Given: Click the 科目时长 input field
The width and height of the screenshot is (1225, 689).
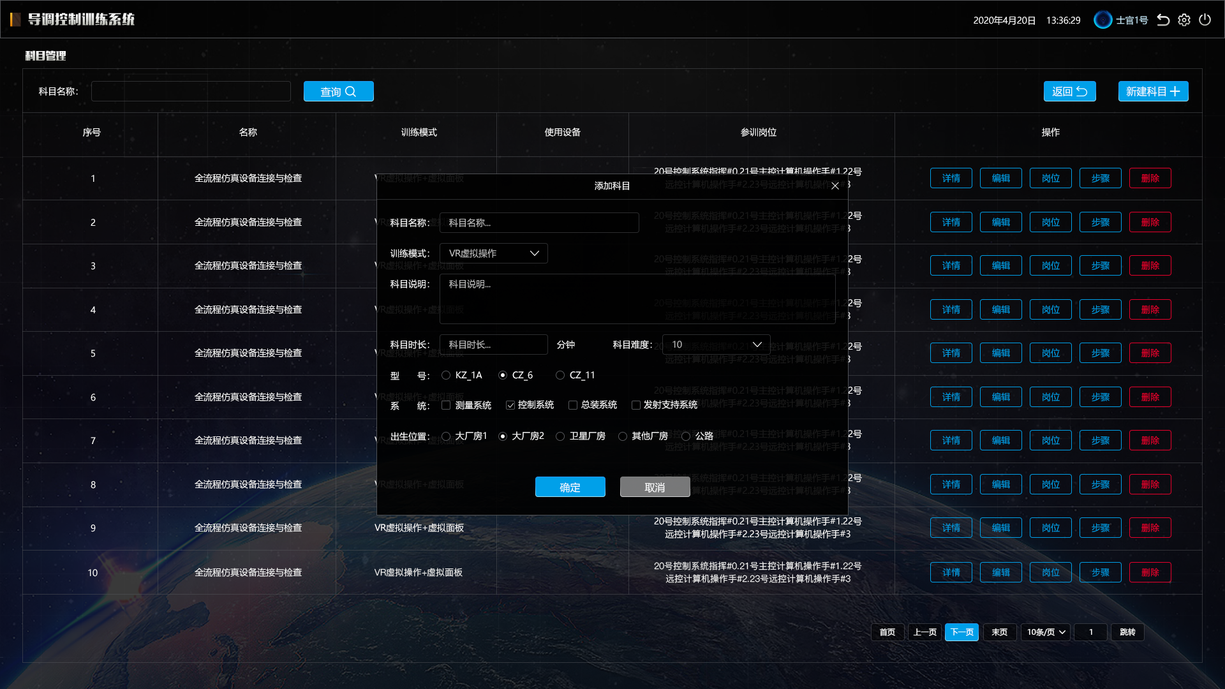Looking at the screenshot, I should 493,344.
